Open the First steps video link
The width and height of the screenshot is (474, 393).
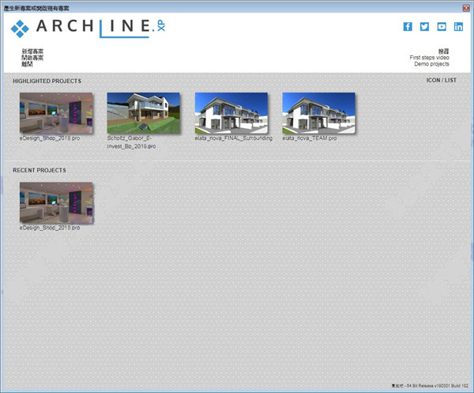429,58
